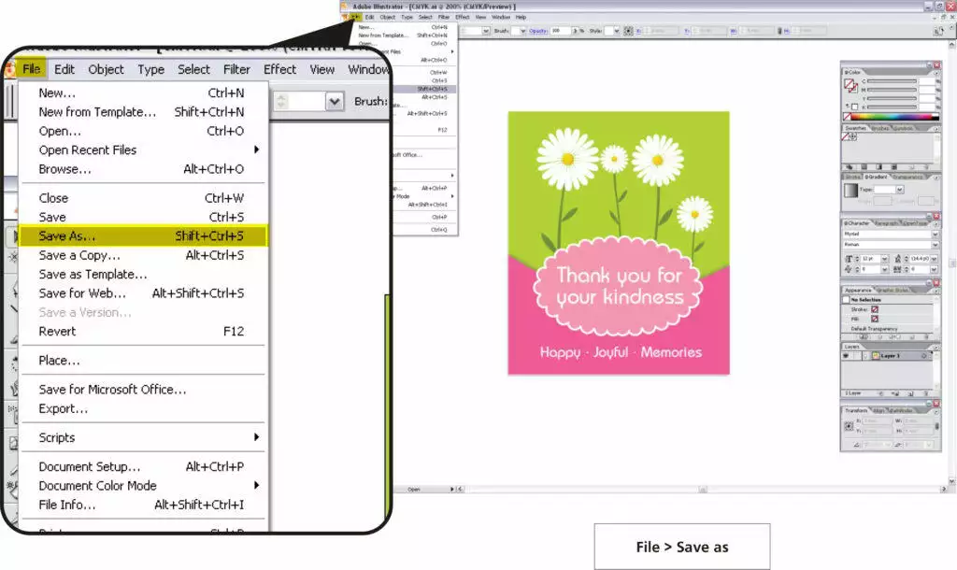The height and width of the screenshot is (570, 957).
Task: Choose Save As from the File menu
Action: click(67, 236)
